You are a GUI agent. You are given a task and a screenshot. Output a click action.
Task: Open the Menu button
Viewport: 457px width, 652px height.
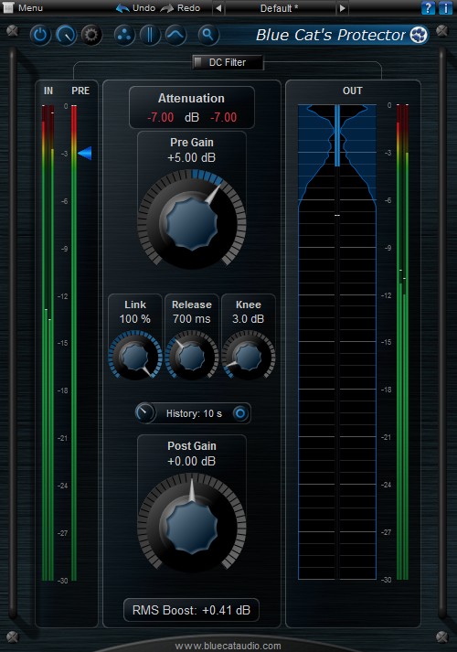pos(30,8)
